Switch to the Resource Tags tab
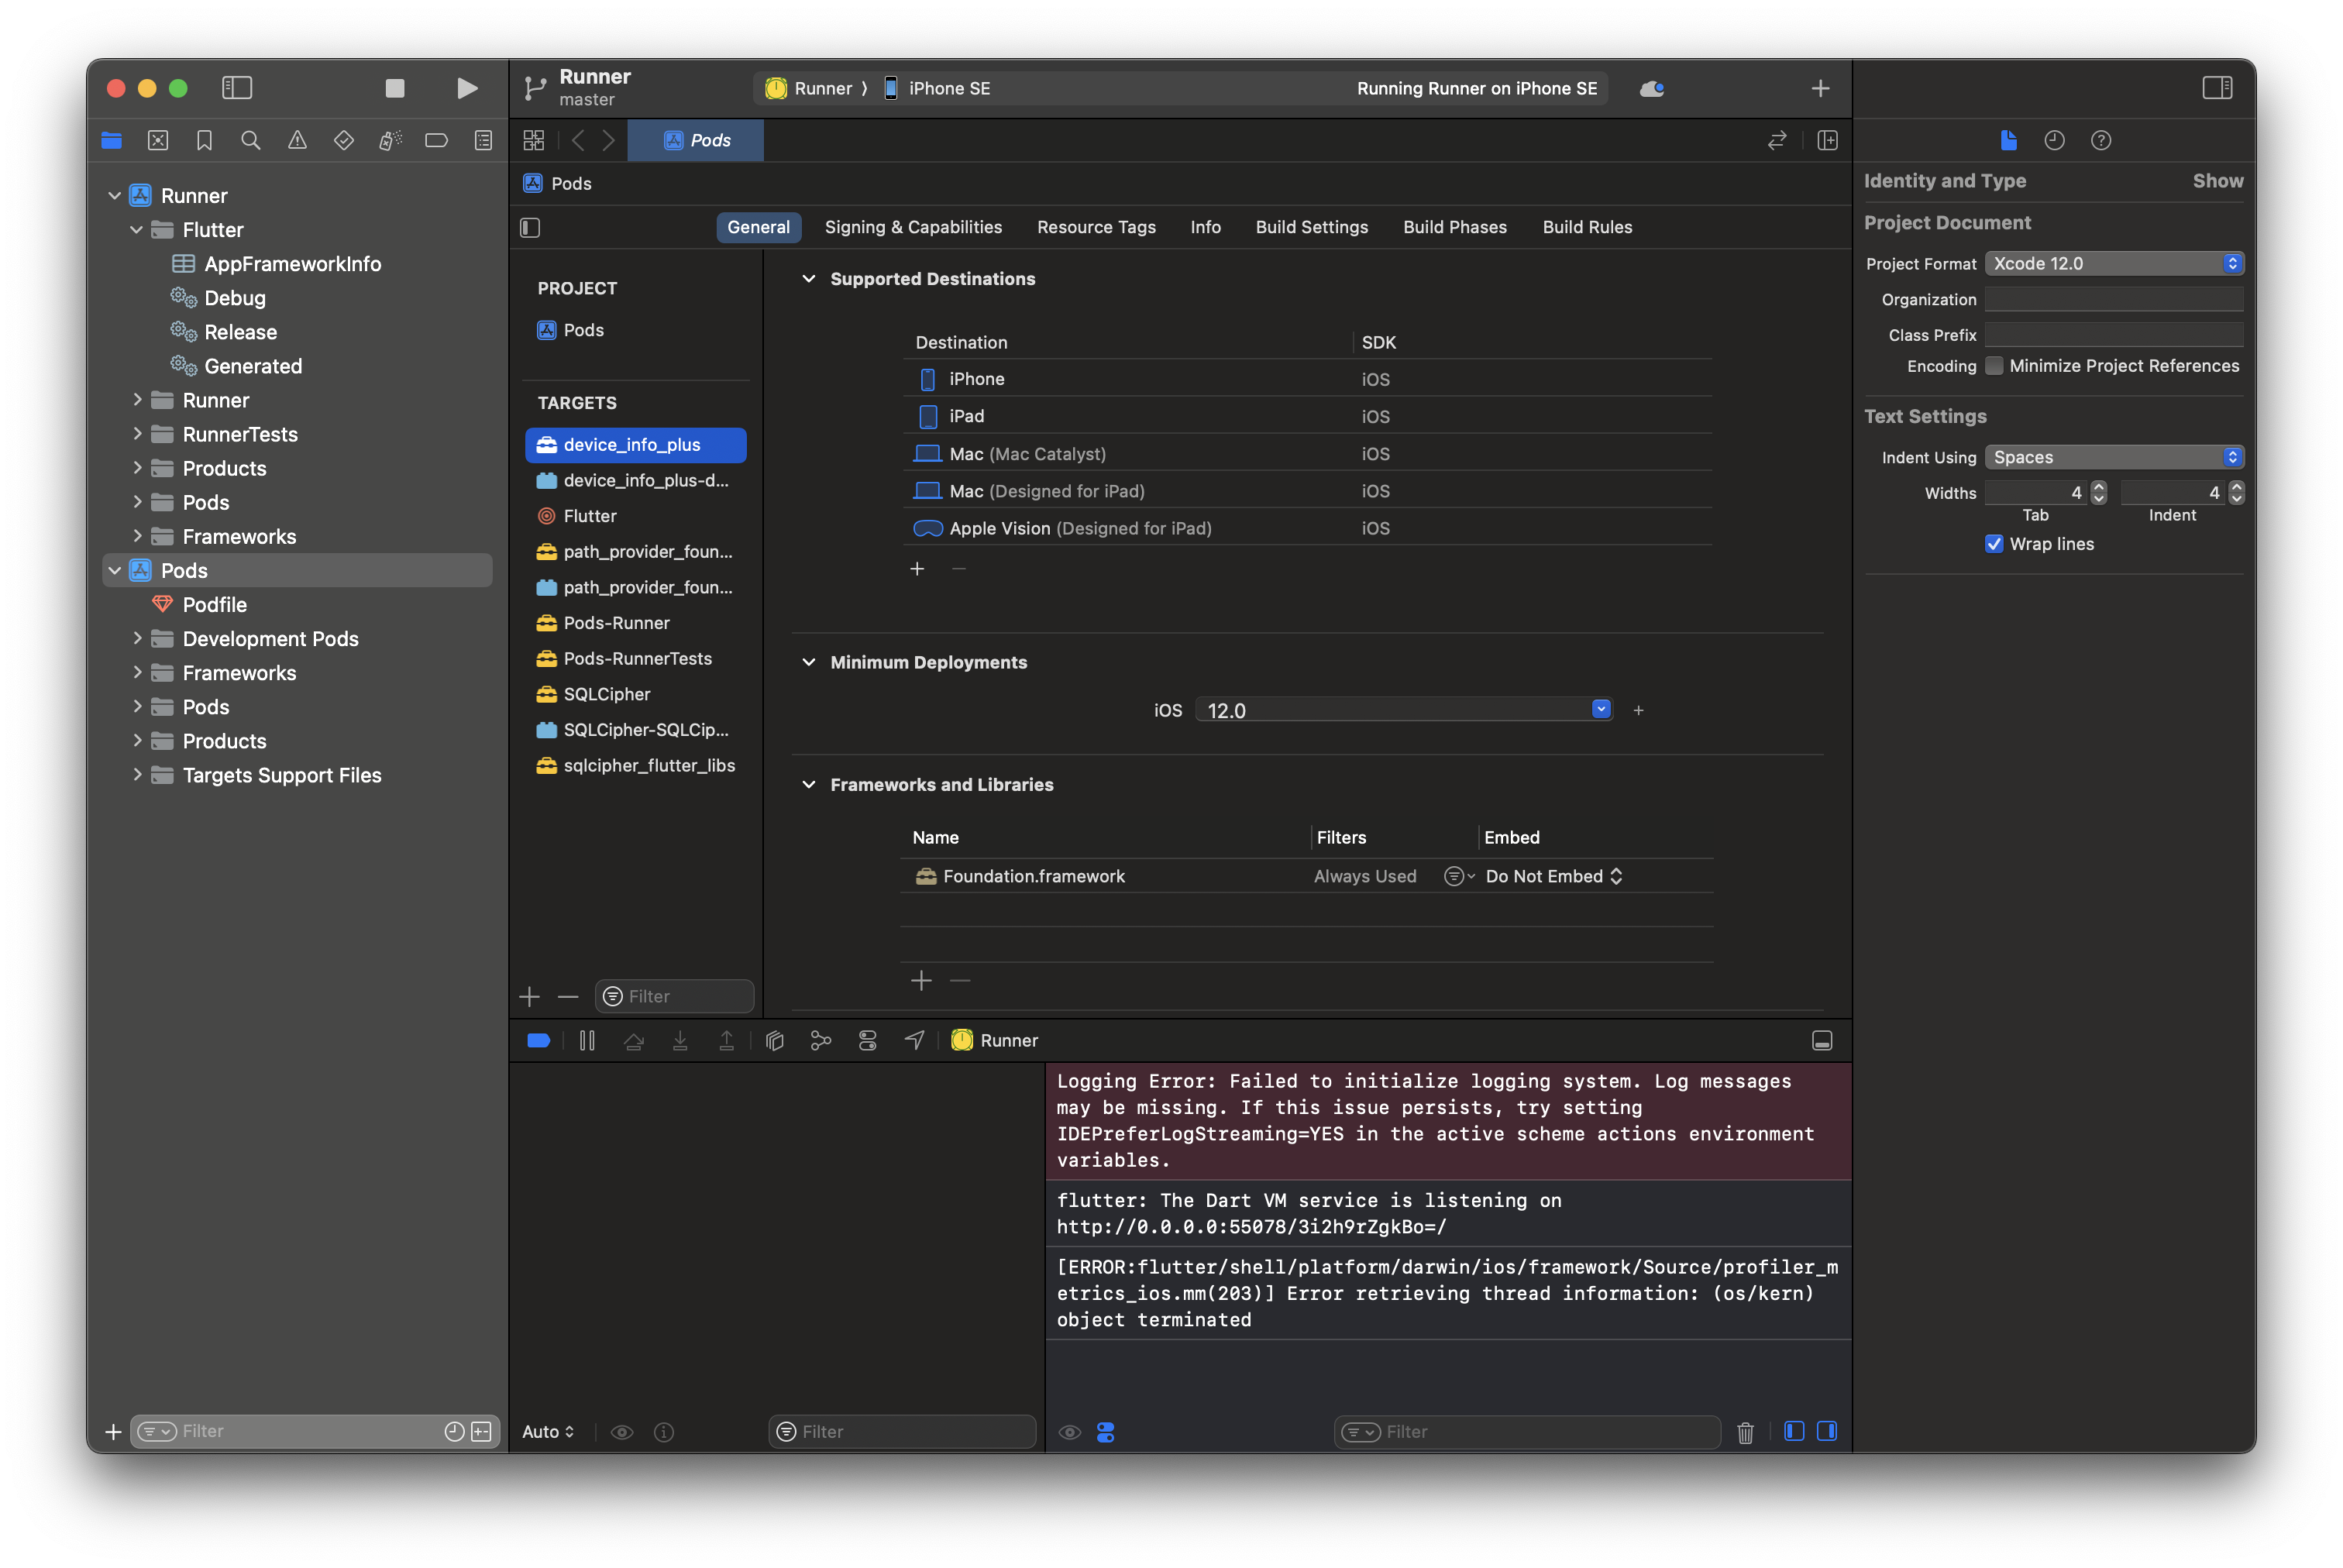Screen dimensions: 2343x1568 1096,227
